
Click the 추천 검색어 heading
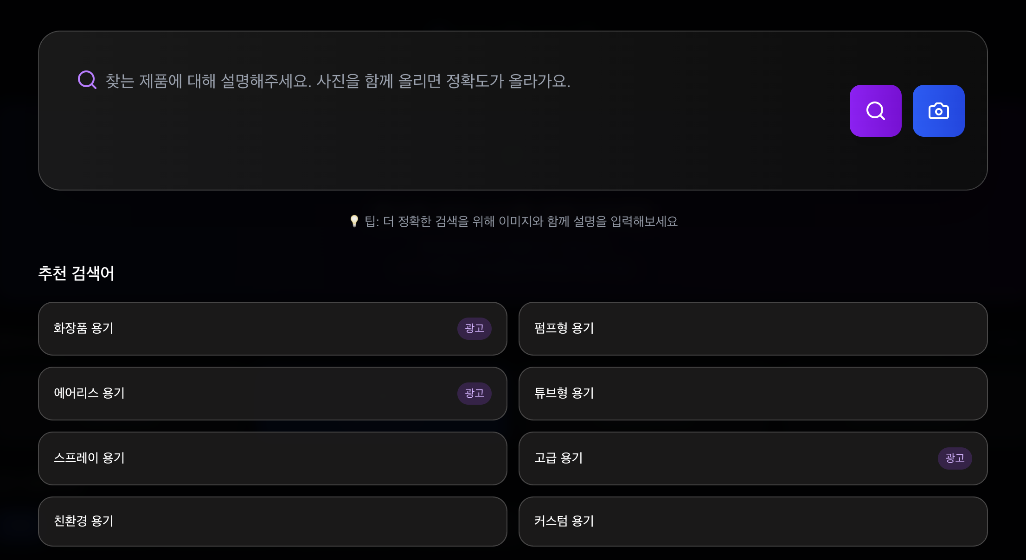coord(76,273)
